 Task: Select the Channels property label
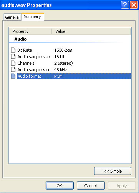coord(26,63)
